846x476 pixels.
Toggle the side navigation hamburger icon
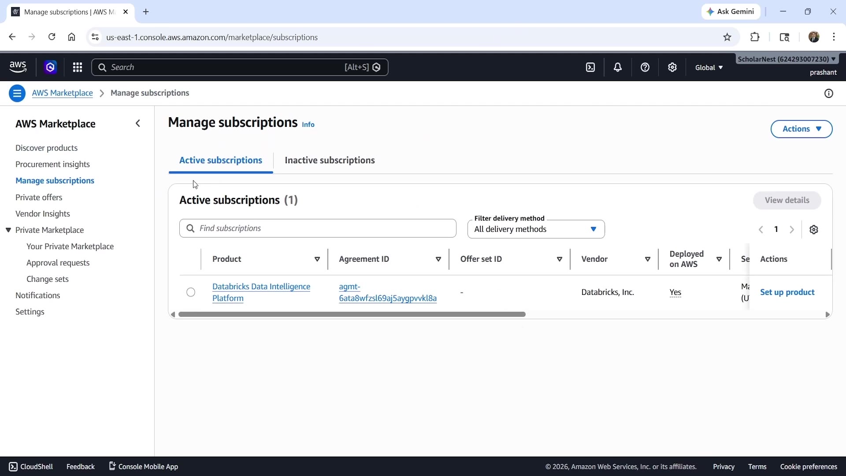click(17, 93)
